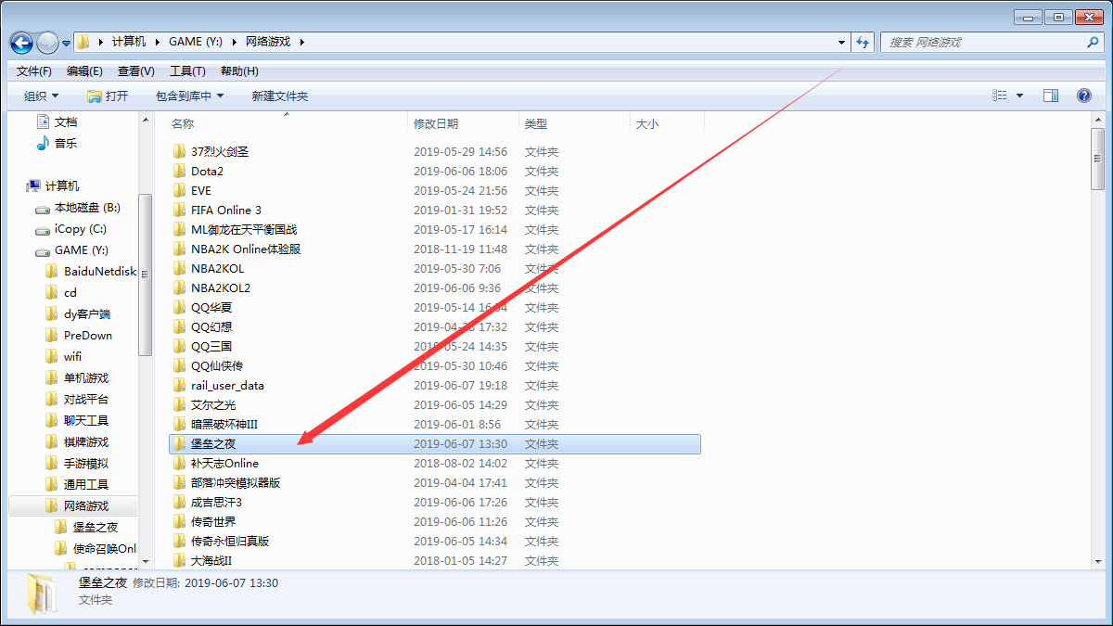The width and height of the screenshot is (1113, 626).
Task: Click the Dota2 folder icon
Action: point(180,171)
